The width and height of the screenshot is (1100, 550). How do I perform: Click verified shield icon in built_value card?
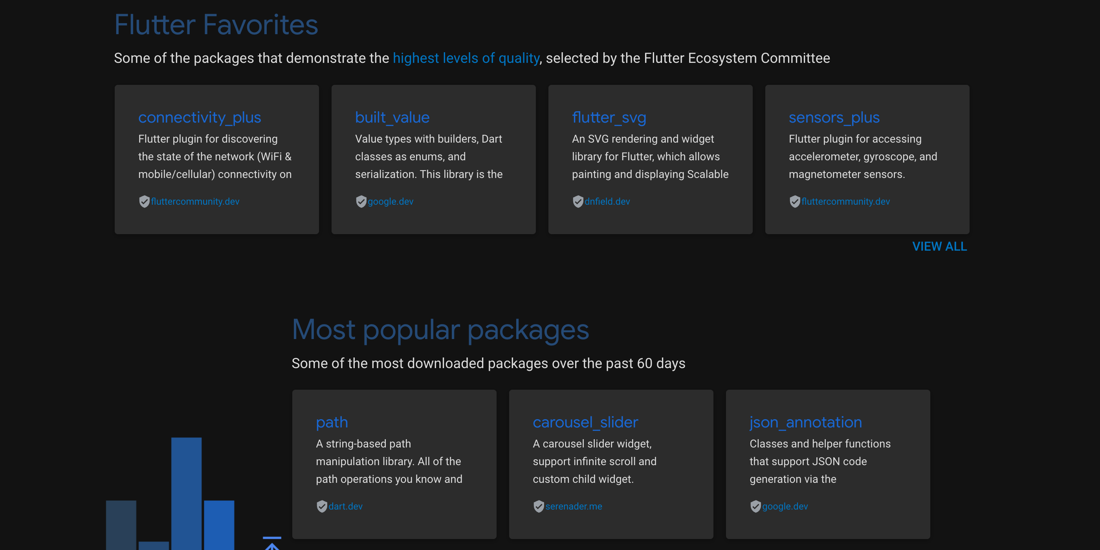point(361,202)
